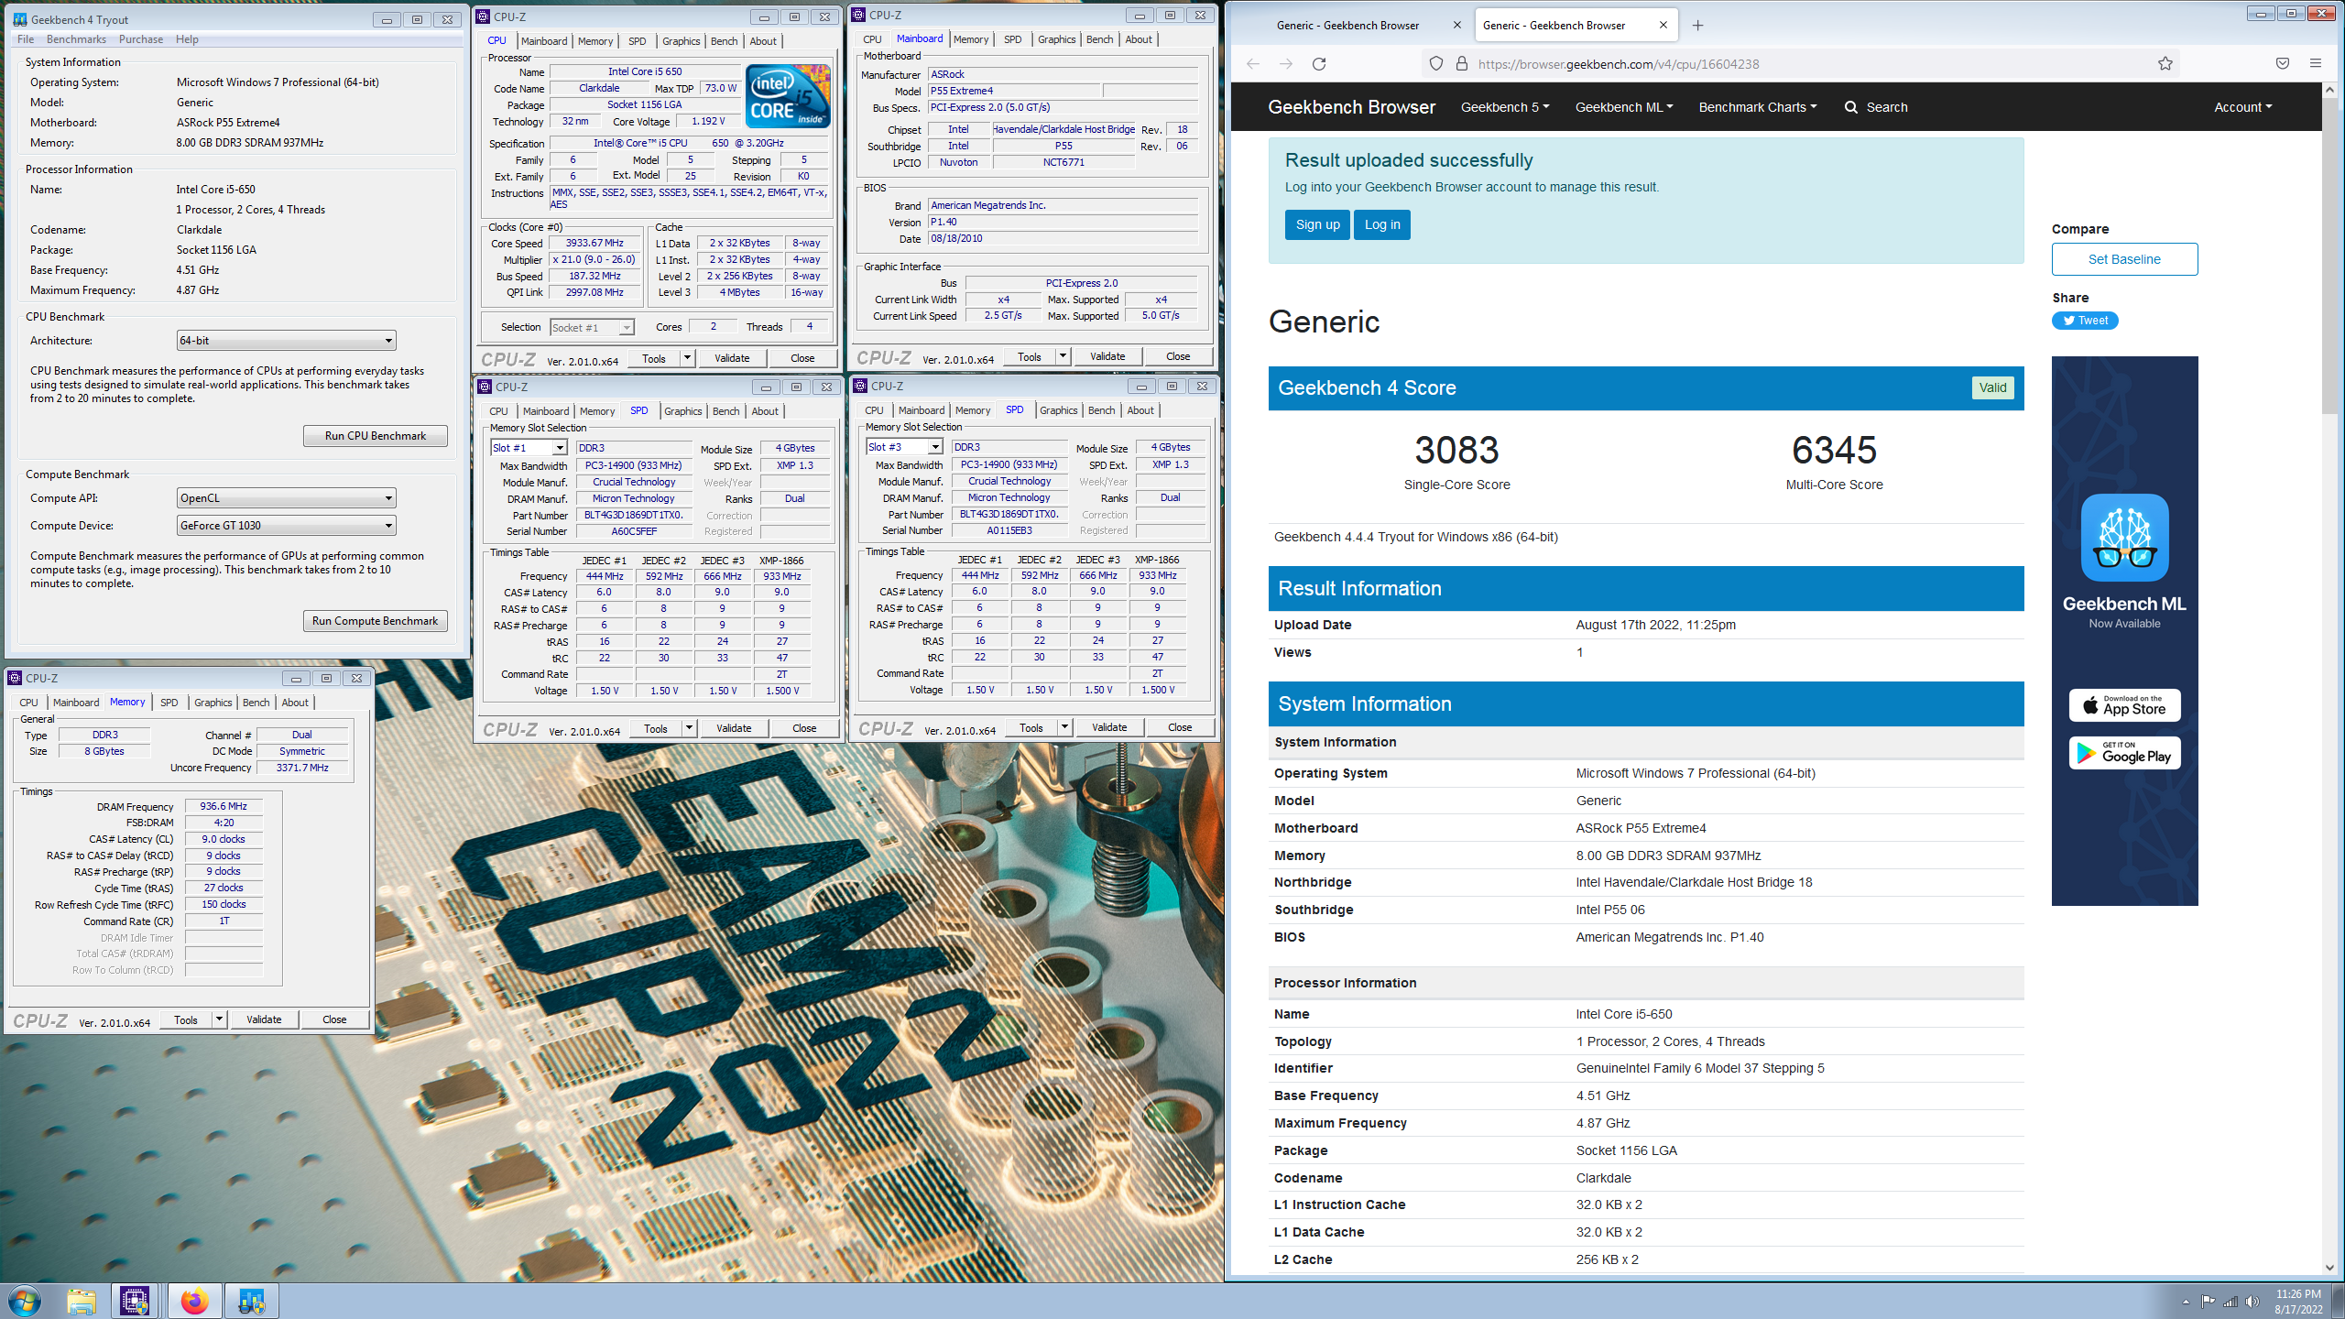The width and height of the screenshot is (2345, 1319).
Task: Click the Valid badge on Geekbench score
Action: pyautogui.click(x=1992, y=387)
